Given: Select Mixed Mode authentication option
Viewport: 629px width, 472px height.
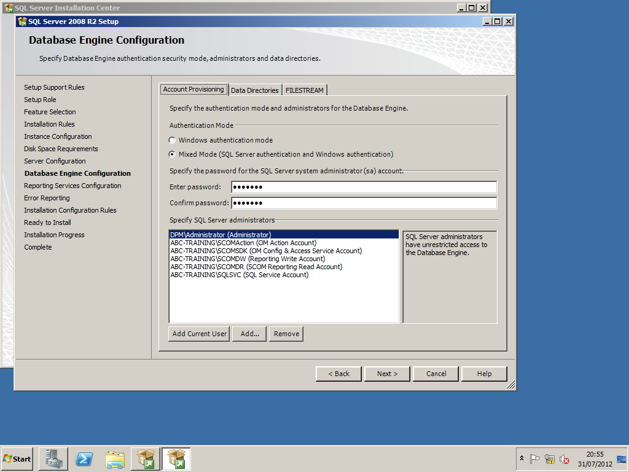Looking at the screenshot, I should (172, 154).
